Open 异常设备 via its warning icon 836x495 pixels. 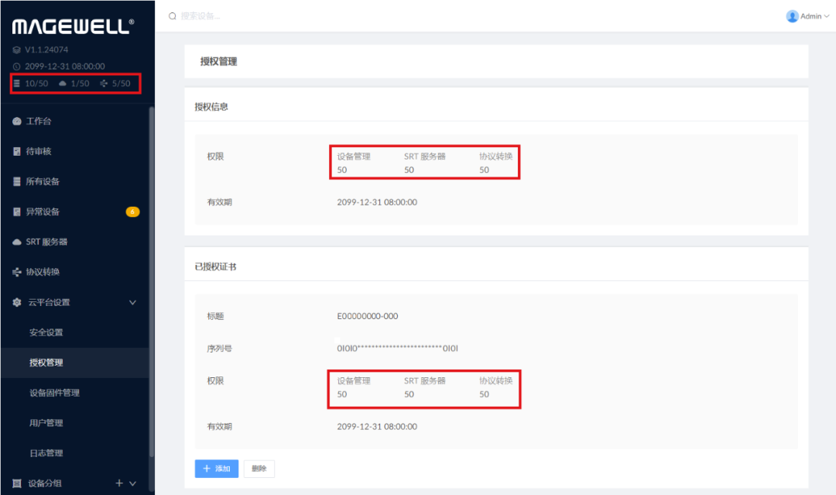point(17,212)
